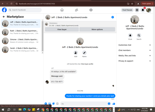Open the emoji picker in composer
This screenshot has width=155, height=112.
tap(109, 104)
